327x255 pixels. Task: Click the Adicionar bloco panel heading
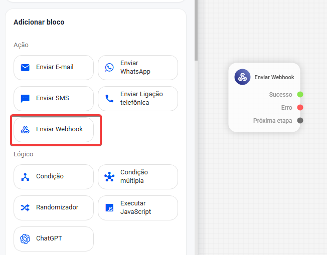click(x=39, y=22)
